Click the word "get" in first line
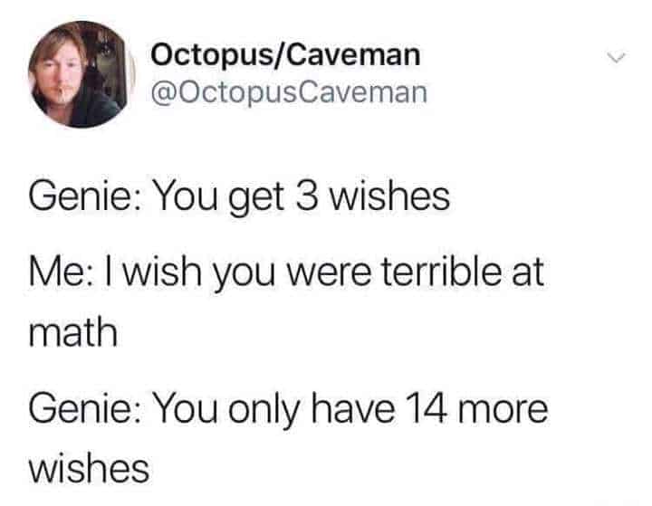The height and width of the screenshot is (506, 652). tap(256, 199)
